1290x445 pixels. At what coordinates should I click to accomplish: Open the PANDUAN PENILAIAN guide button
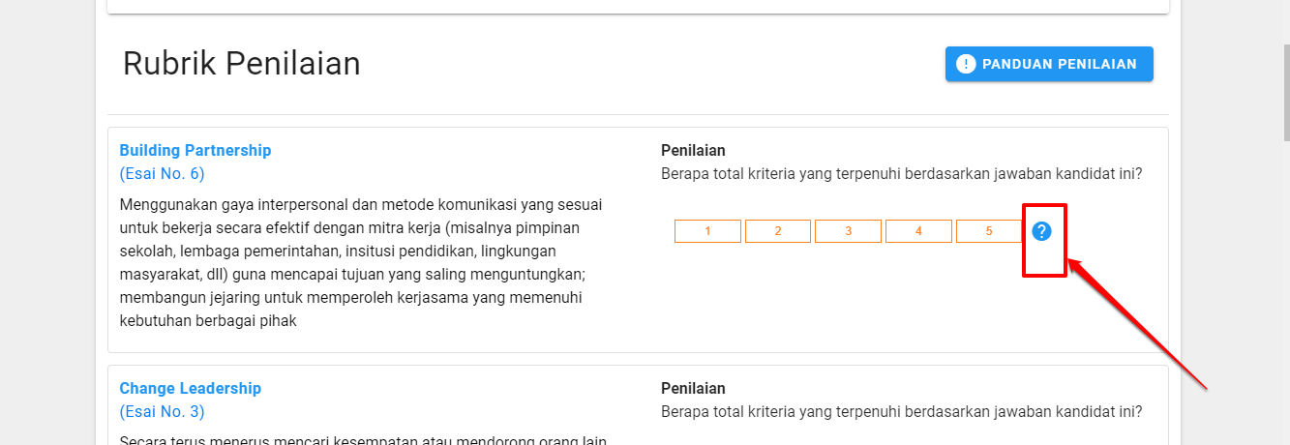click(1049, 64)
